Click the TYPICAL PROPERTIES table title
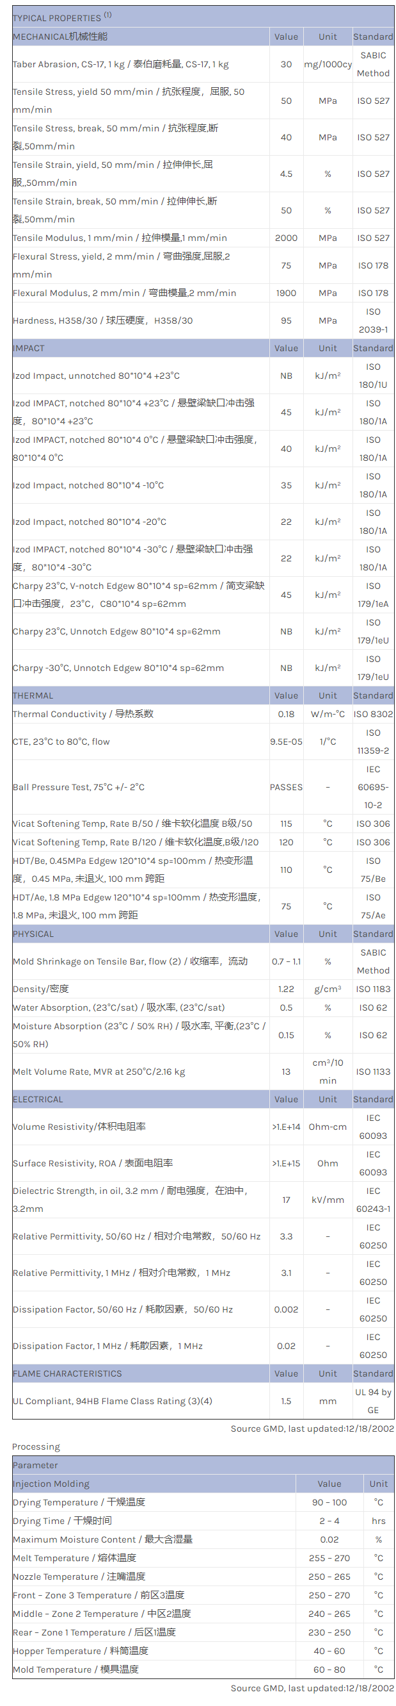This screenshot has width=396, height=1706. click(62, 17)
